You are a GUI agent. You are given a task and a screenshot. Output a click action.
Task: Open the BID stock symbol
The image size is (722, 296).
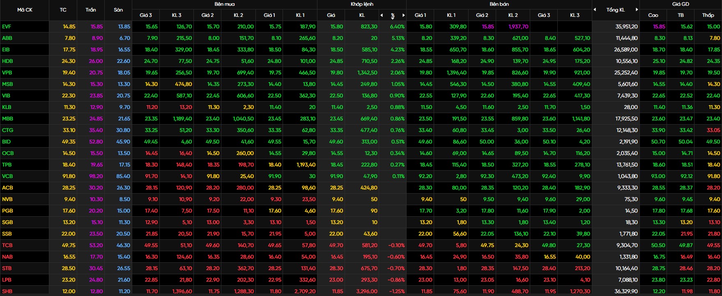(6, 141)
